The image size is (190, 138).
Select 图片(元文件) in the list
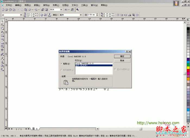(94, 65)
